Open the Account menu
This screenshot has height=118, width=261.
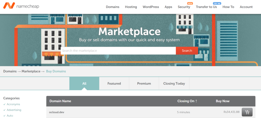point(246,7)
